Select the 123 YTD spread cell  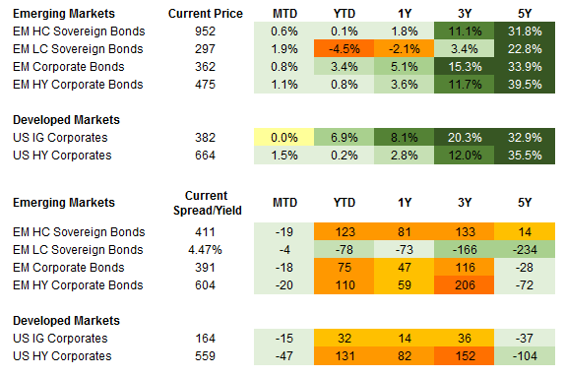(344, 232)
